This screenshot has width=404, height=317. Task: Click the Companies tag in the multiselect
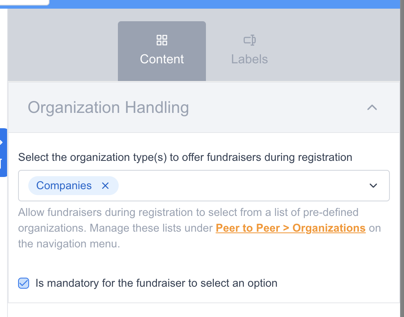click(64, 186)
